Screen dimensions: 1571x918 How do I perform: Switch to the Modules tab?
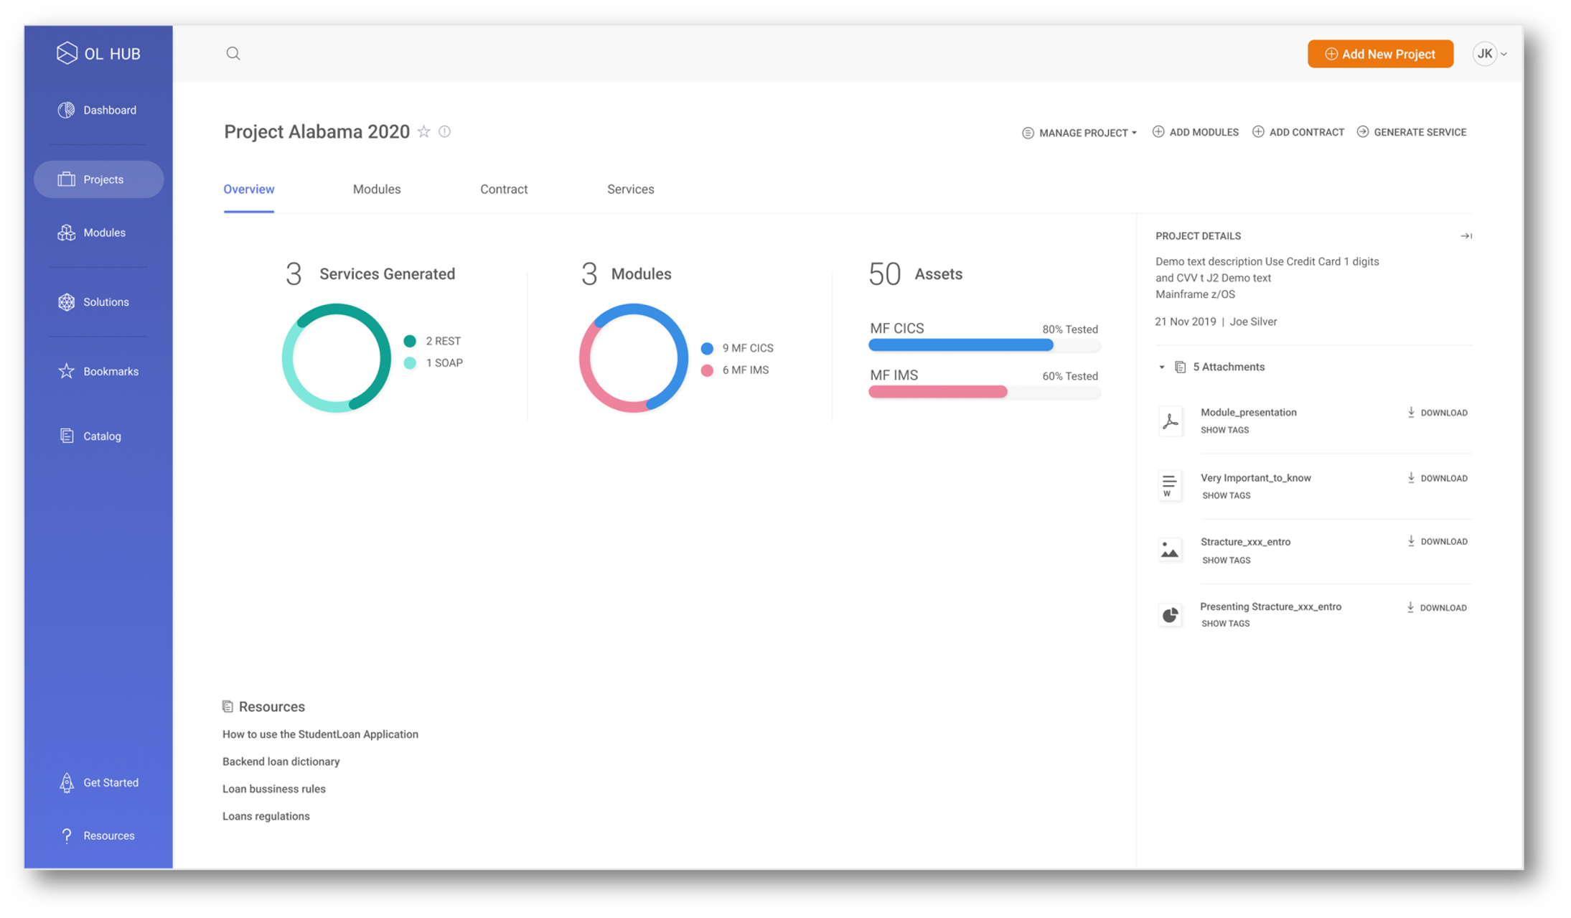[x=377, y=189]
